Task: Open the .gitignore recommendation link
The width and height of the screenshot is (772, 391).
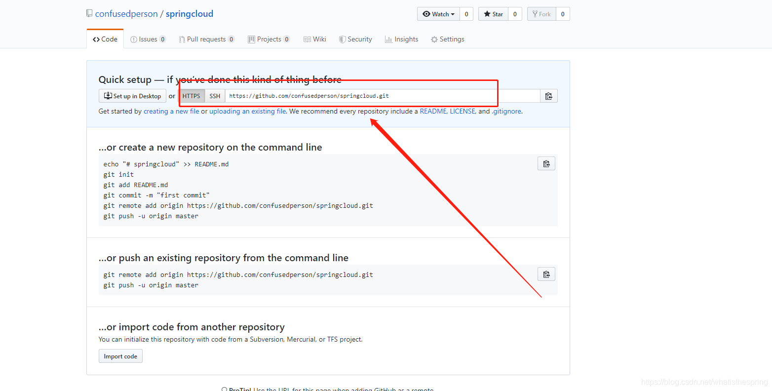Action: tap(506, 111)
